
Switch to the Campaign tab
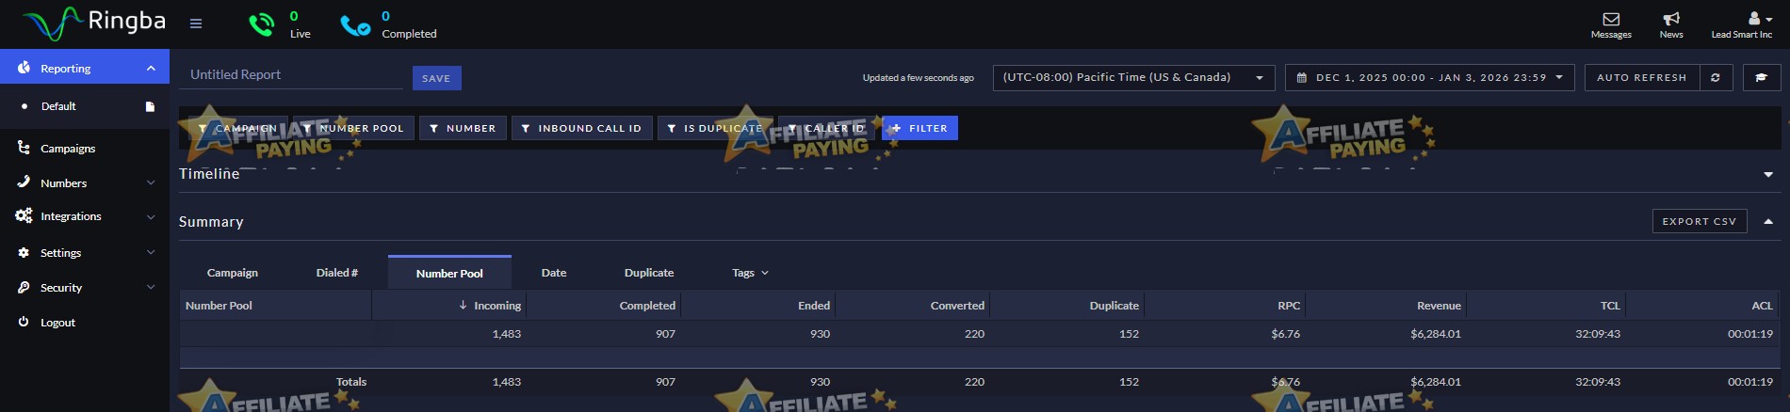233,273
